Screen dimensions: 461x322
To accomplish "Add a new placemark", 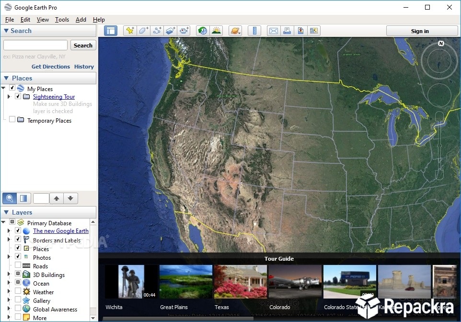I will pos(130,31).
